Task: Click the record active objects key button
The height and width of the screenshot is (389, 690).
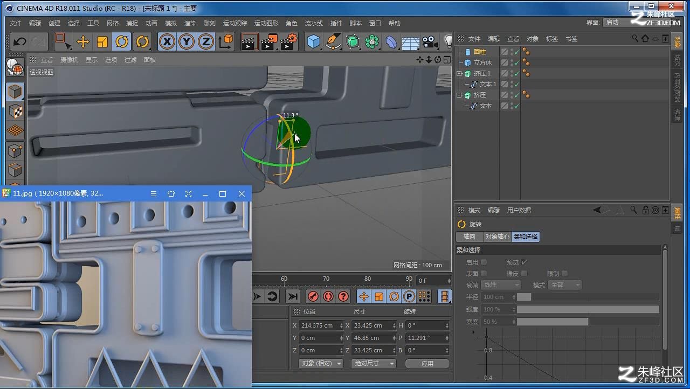Action: (313, 296)
